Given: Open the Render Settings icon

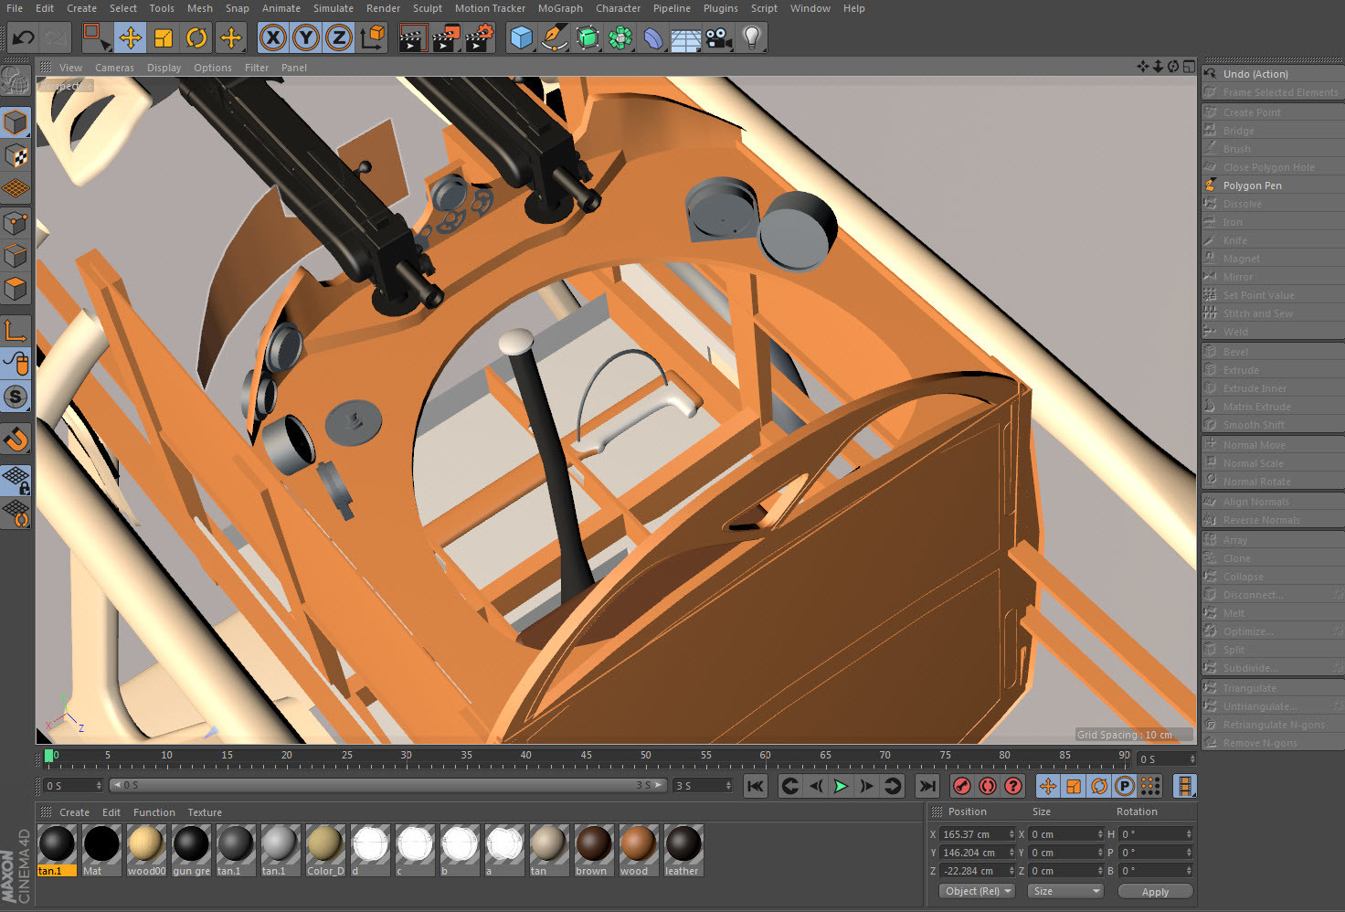Looking at the screenshot, I should pyautogui.click(x=480, y=37).
